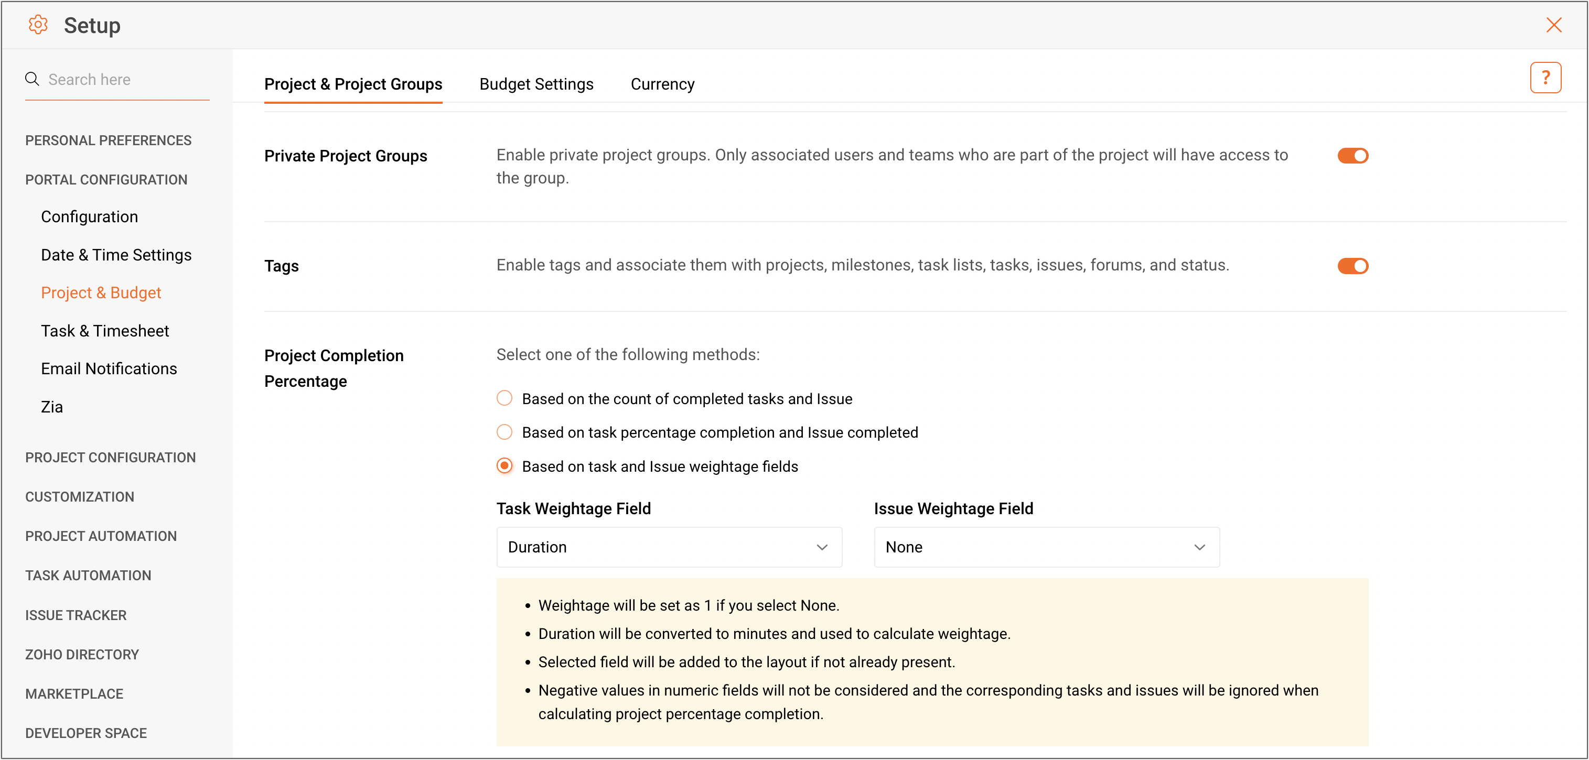Click the Setup gear icon

(38, 25)
